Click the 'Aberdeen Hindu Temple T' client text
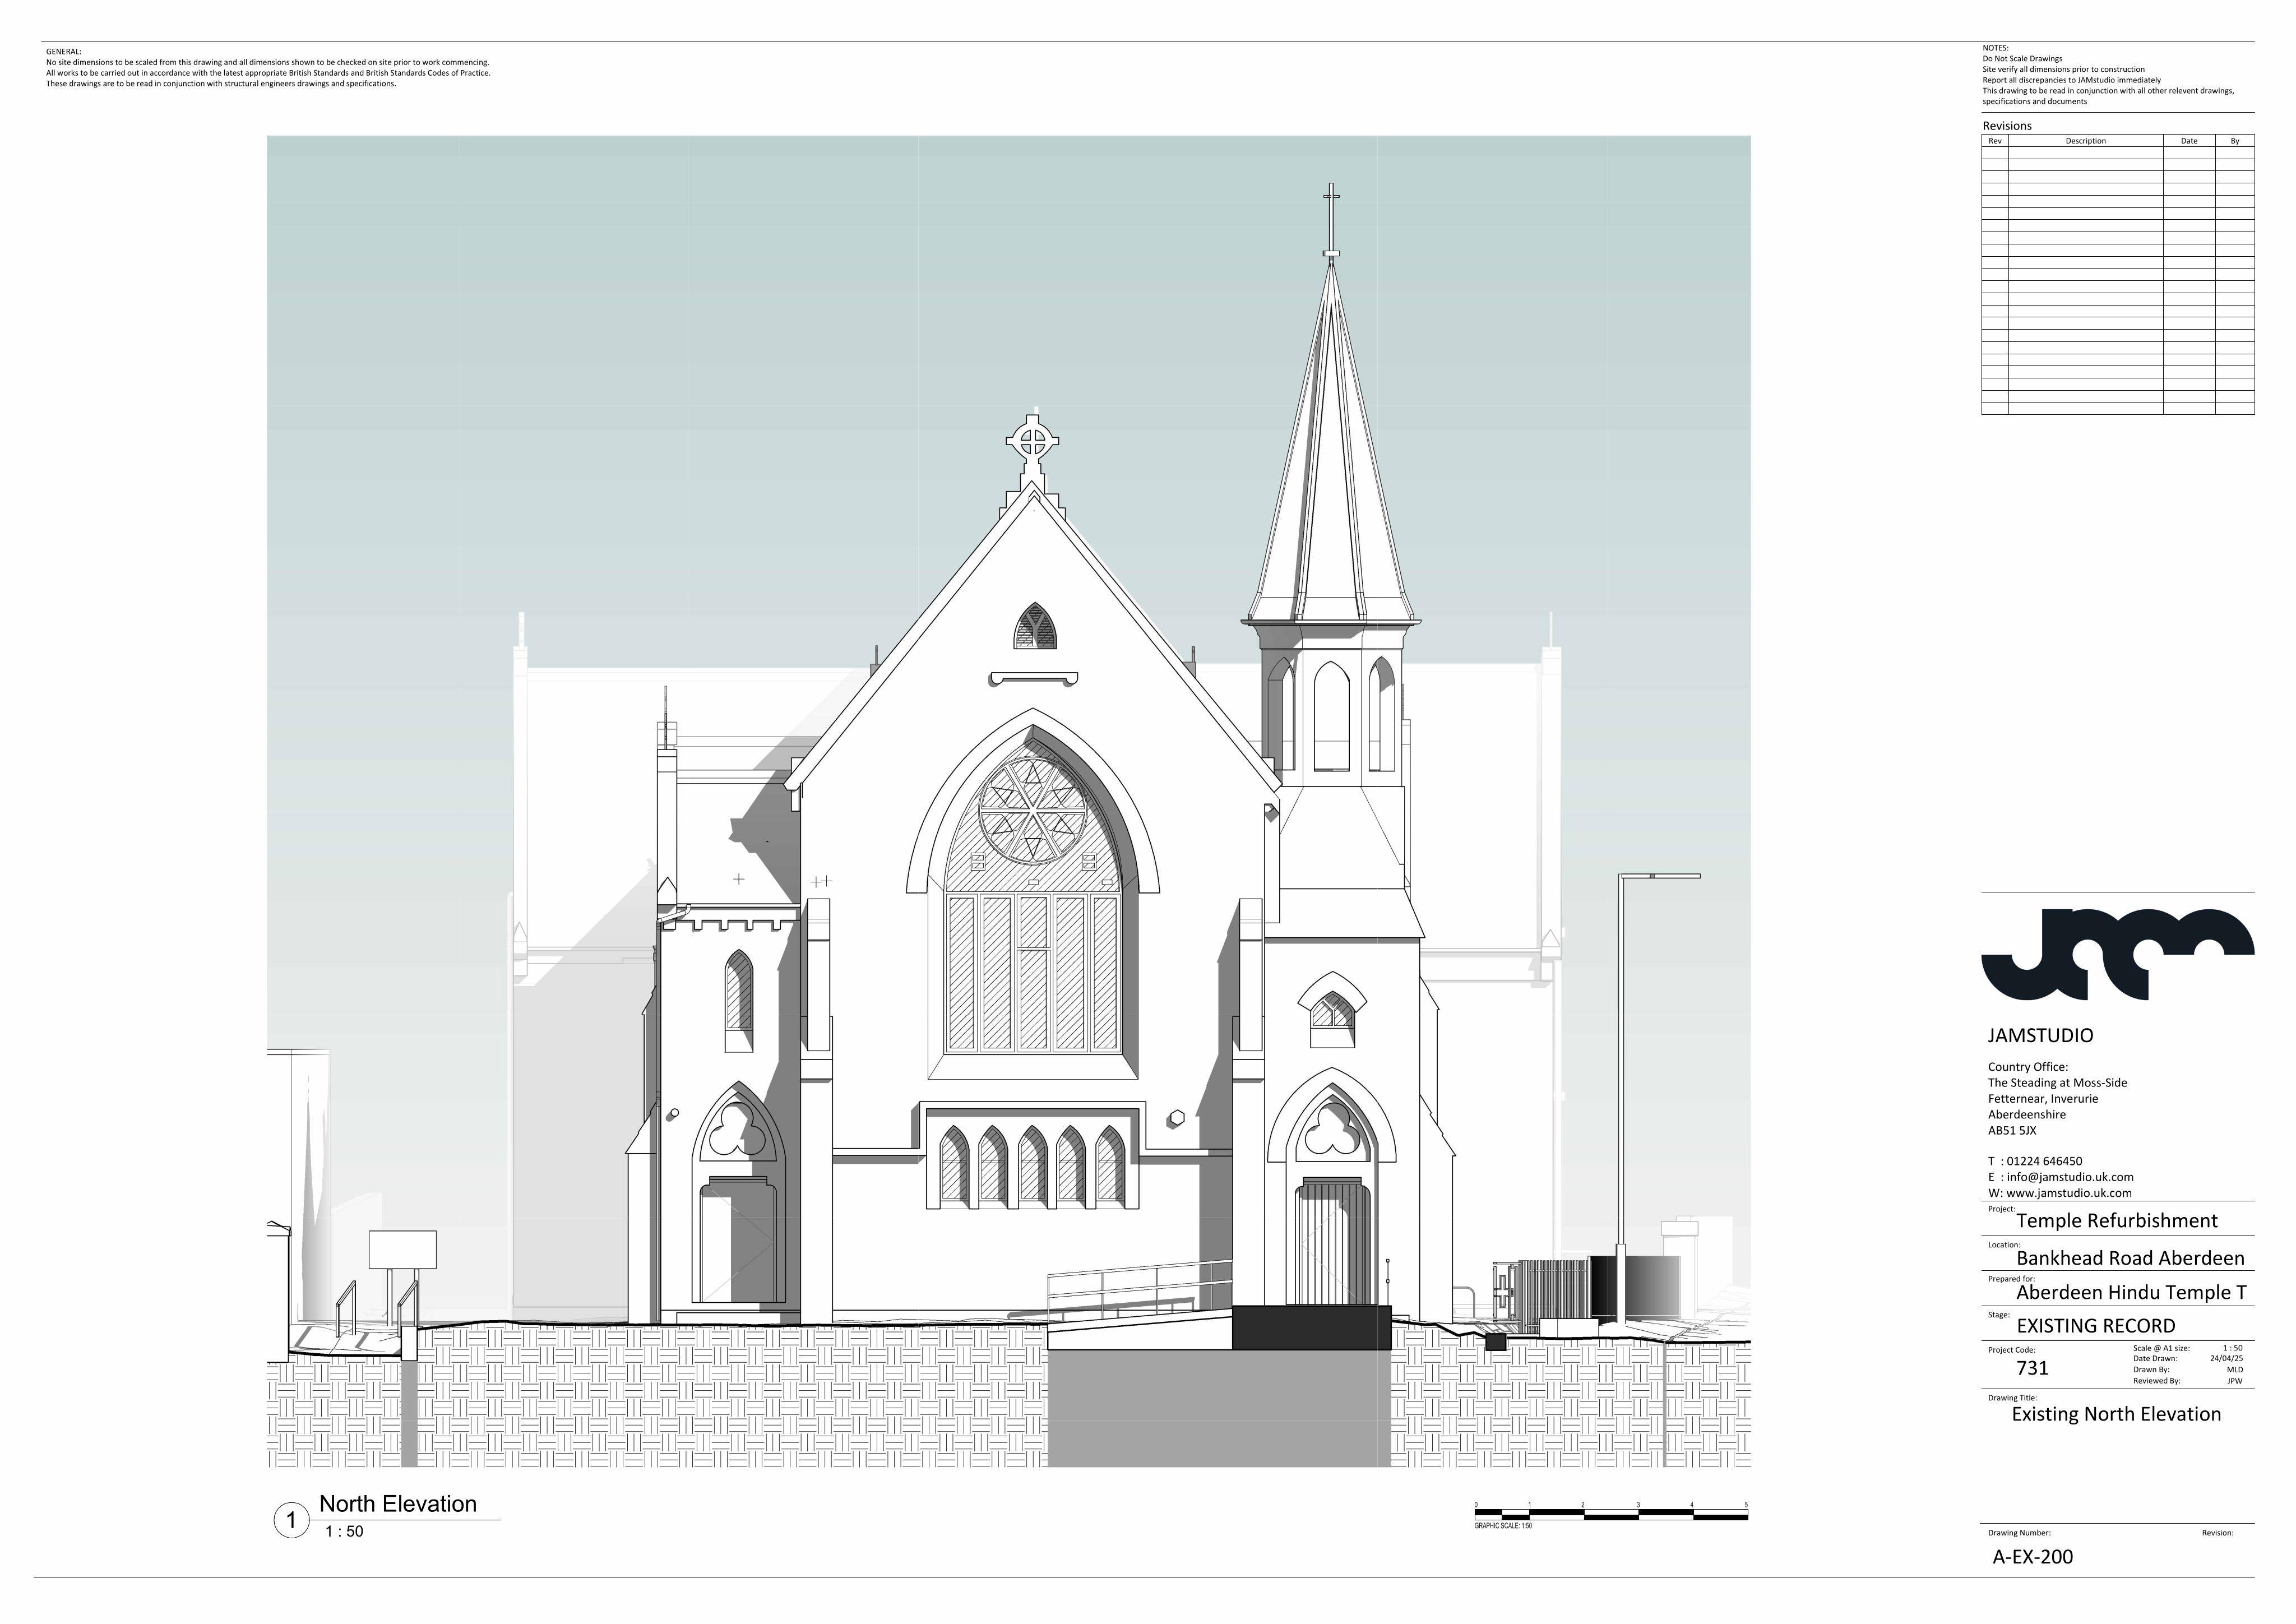Image resolution: width=2296 pixels, height=1624 pixels. click(x=2131, y=1292)
